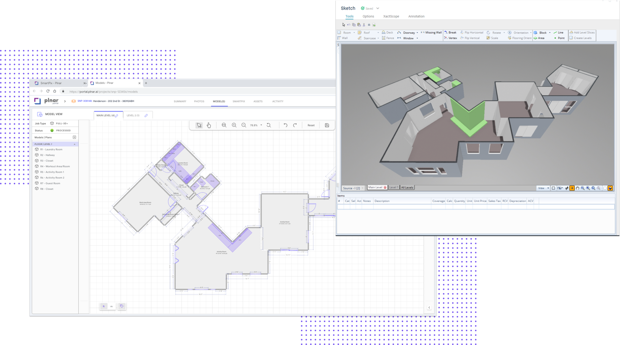Open the Options tab in Sketch
This screenshot has width=620, height=345.
coord(368,16)
